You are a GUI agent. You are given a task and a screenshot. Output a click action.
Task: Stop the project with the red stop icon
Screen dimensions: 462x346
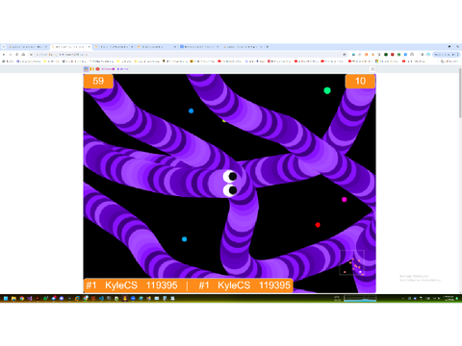[x=97, y=69]
